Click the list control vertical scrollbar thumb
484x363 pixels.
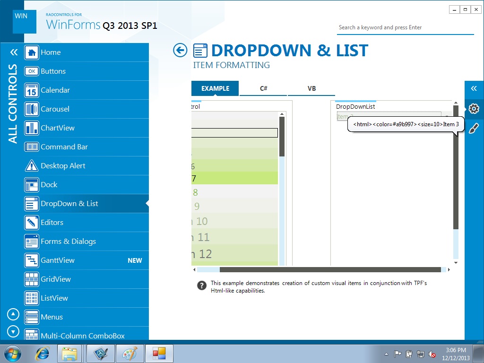[x=282, y=137]
